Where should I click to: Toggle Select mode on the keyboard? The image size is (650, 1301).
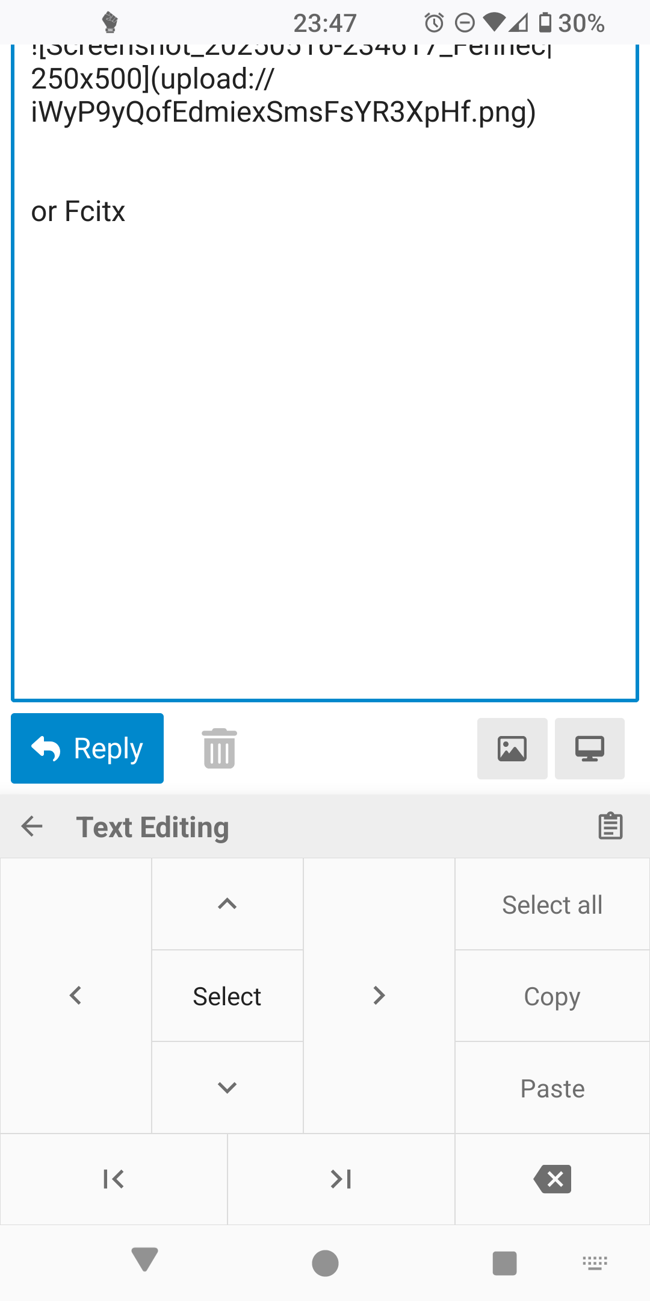coord(227,996)
